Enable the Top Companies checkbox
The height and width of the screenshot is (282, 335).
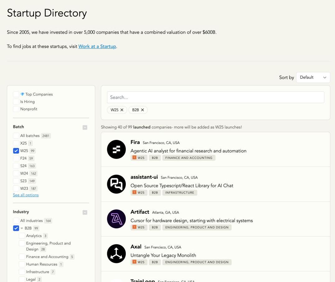click(16, 94)
